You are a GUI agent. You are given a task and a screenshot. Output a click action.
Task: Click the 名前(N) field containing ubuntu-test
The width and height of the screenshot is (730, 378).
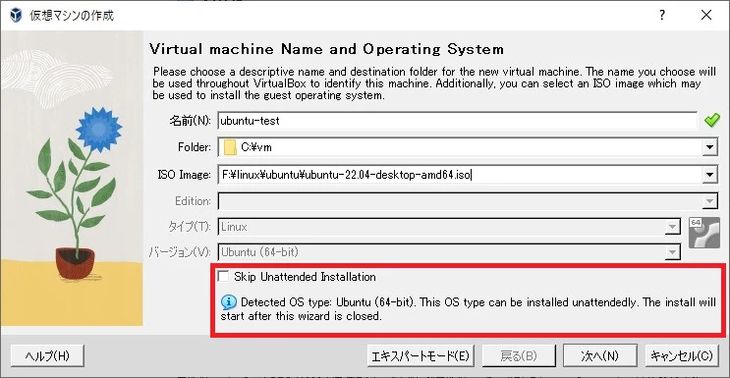pos(458,121)
